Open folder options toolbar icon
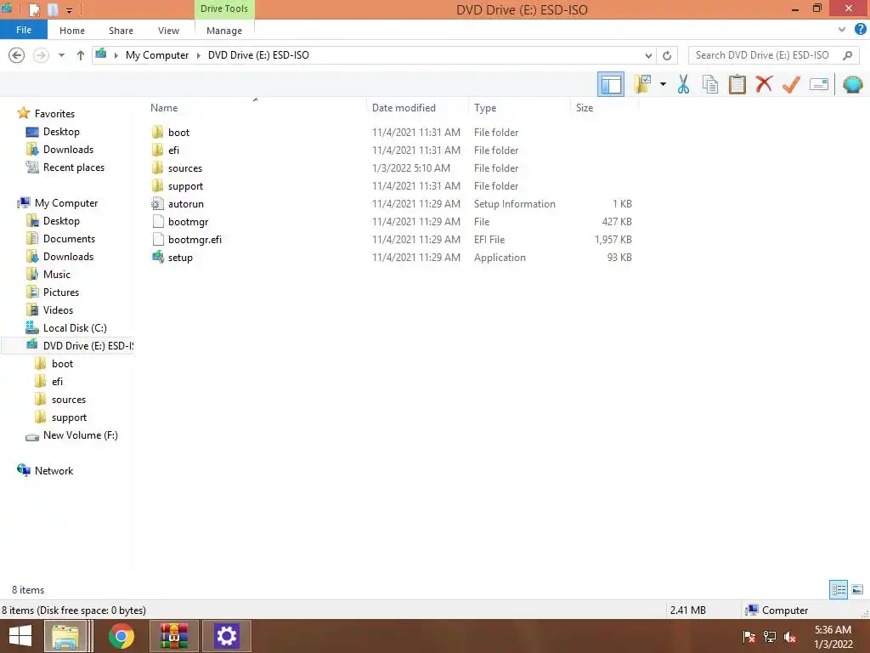Screen dimensions: 870x653 (x=642, y=84)
